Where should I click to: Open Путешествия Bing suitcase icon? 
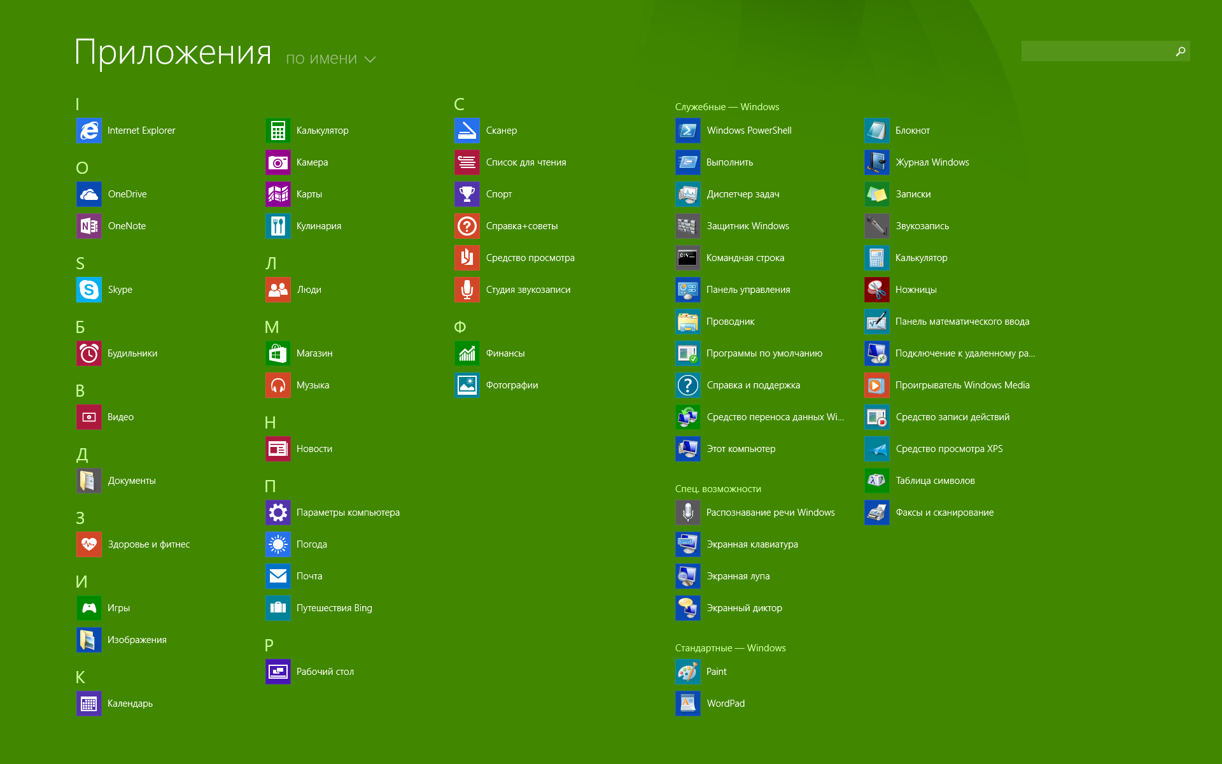[x=278, y=608]
